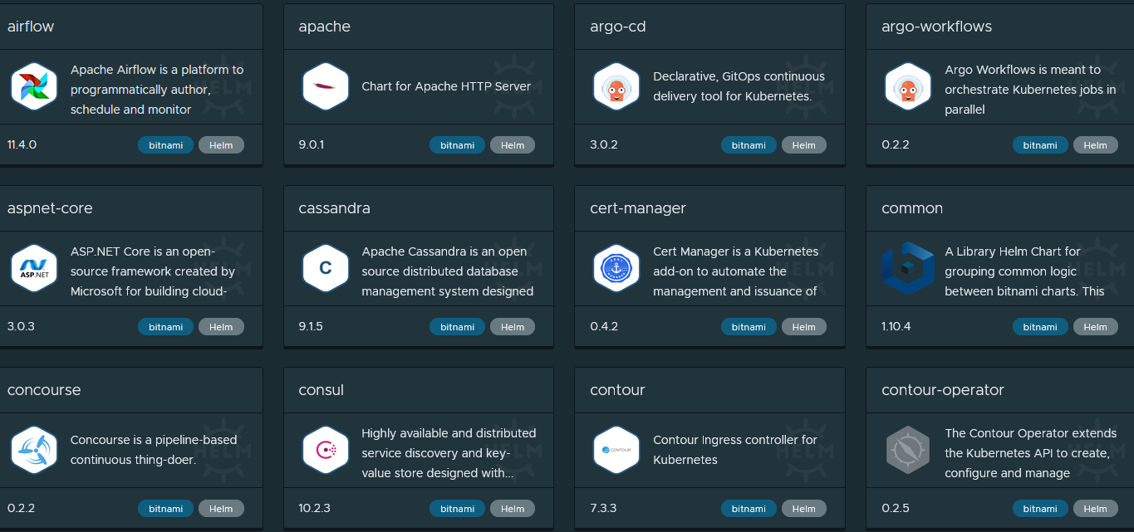Screen dimensions: 1134x532
Task: Click the Helm badge on the cert-manager chart
Action: point(804,326)
